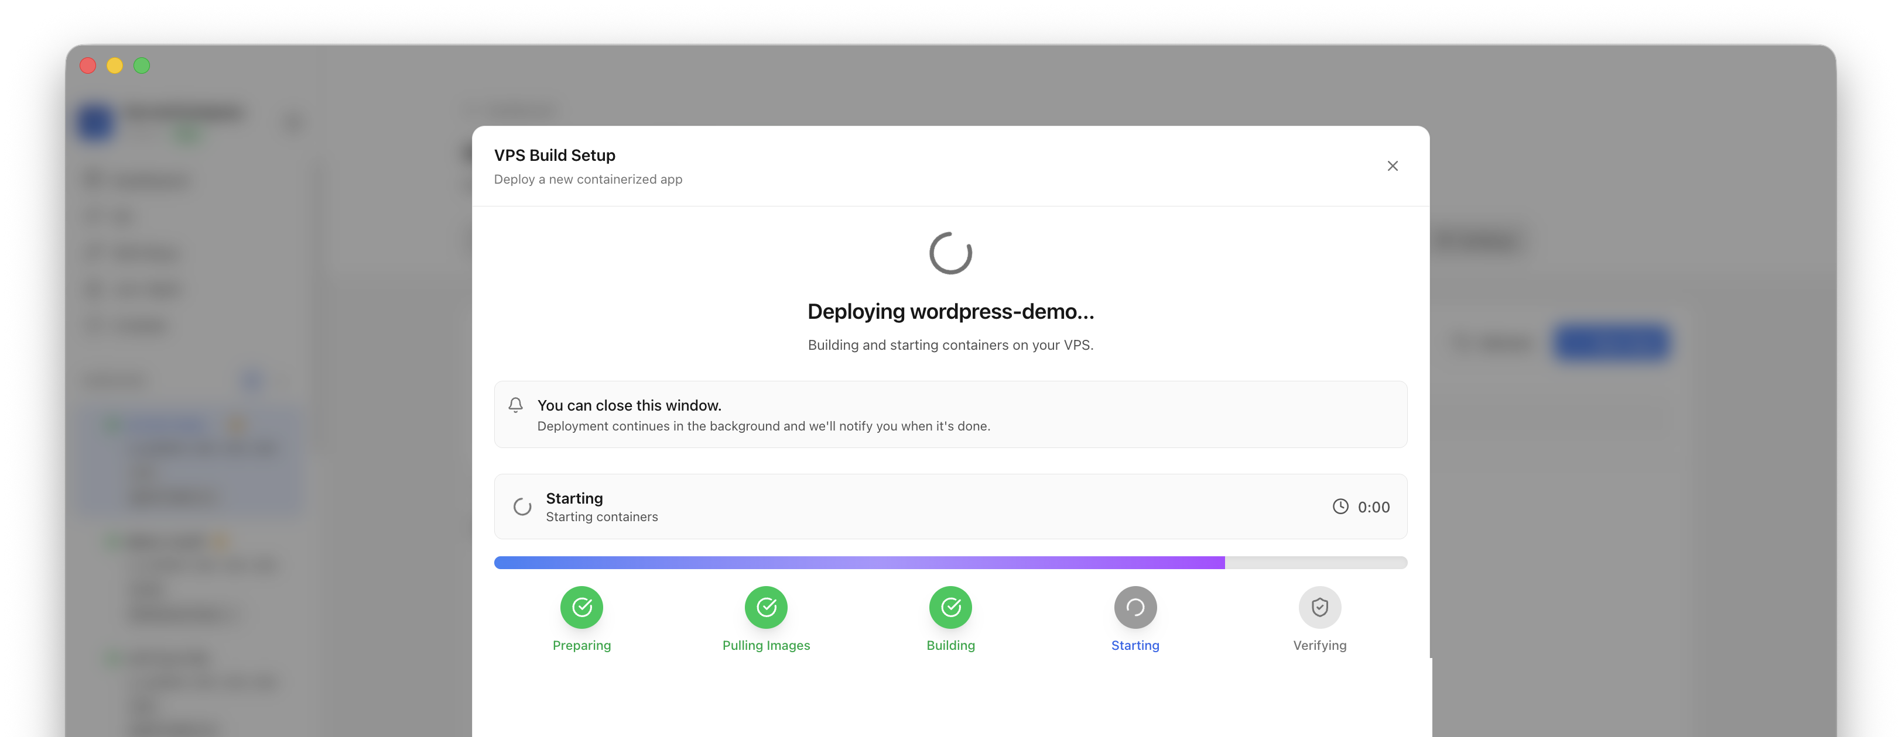
Task: Click the 'Preparing' step label
Action: (x=582, y=646)
